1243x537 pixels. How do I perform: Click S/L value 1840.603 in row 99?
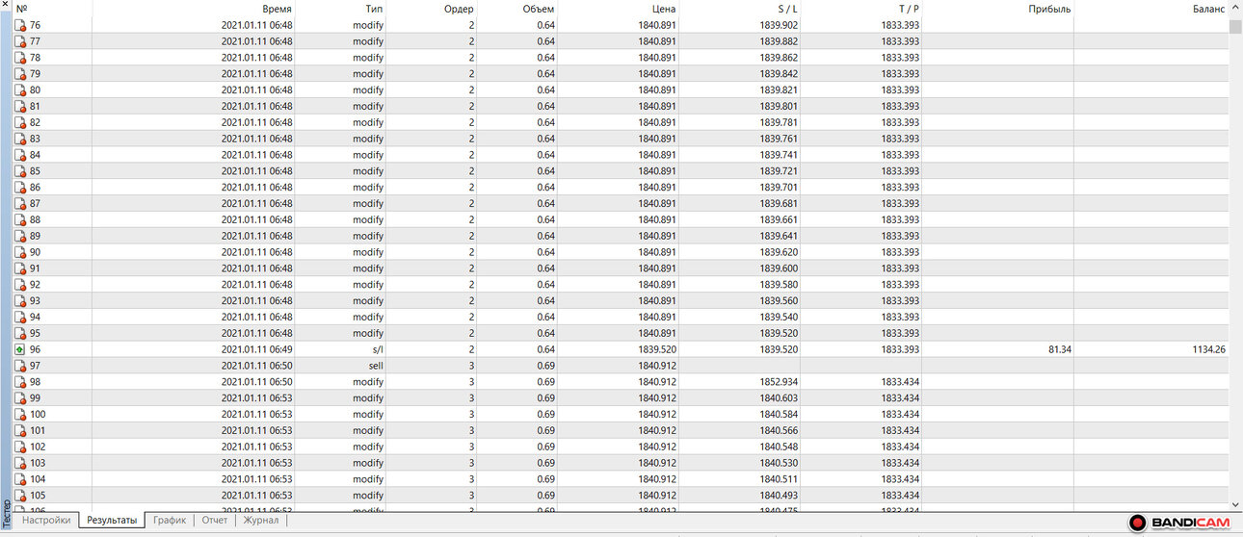point(779,398)
